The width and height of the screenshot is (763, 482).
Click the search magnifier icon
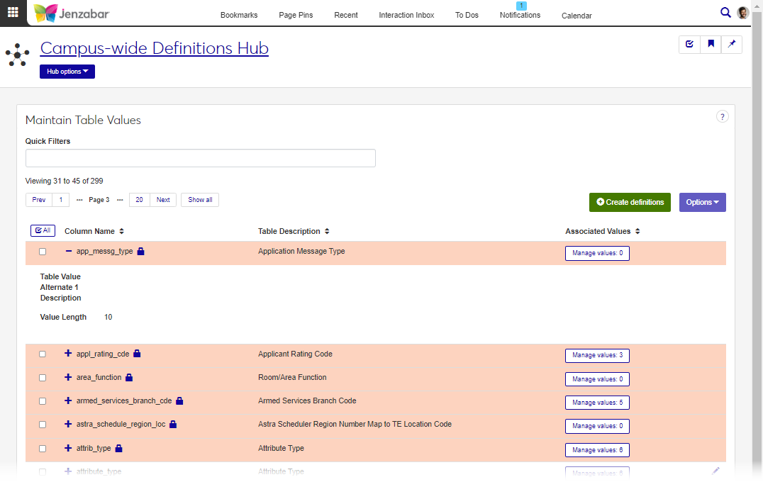(x=725, y=12)
